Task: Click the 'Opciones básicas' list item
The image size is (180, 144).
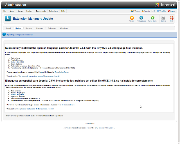Action: tap(18, 97)
